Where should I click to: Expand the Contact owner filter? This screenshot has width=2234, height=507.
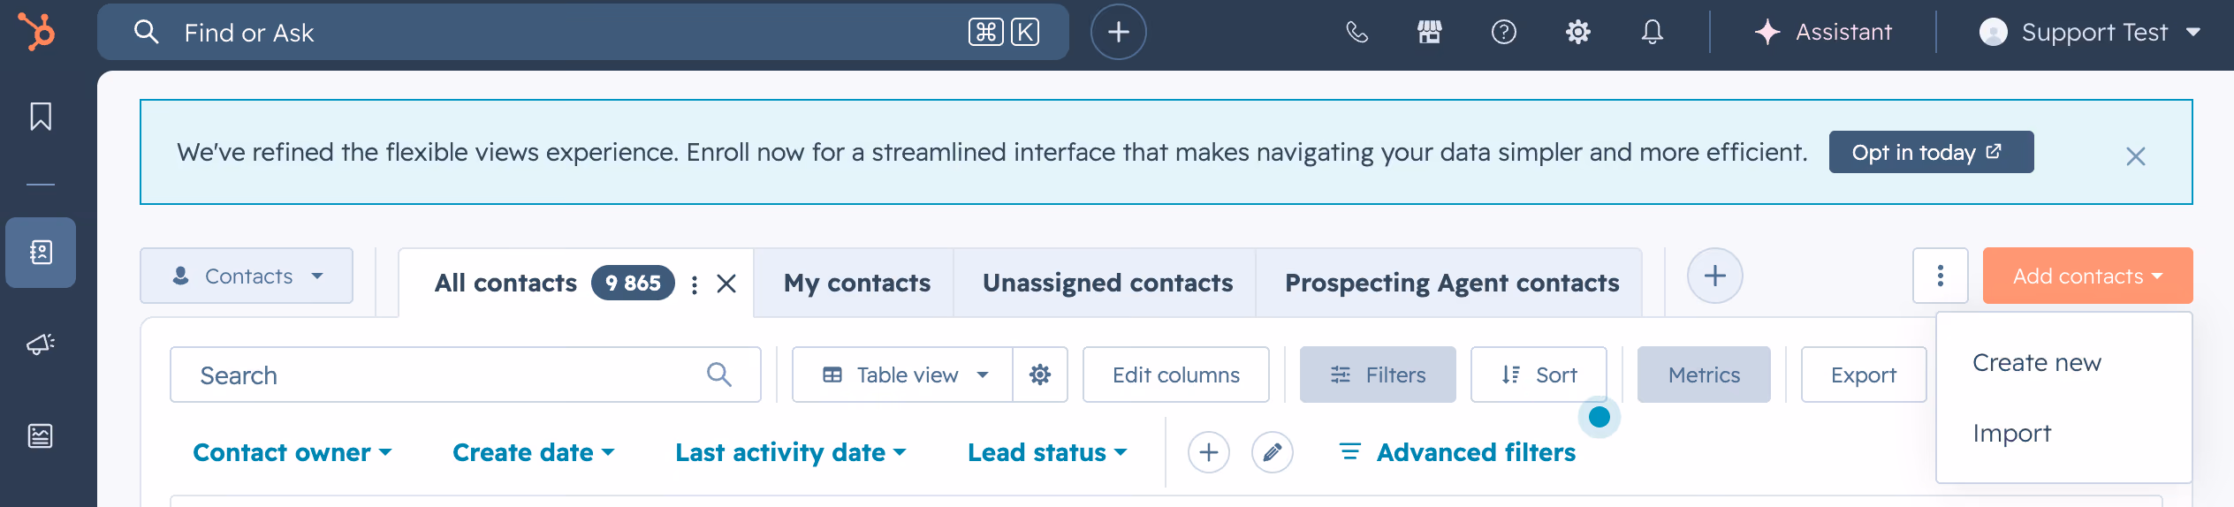pos(292,452)
